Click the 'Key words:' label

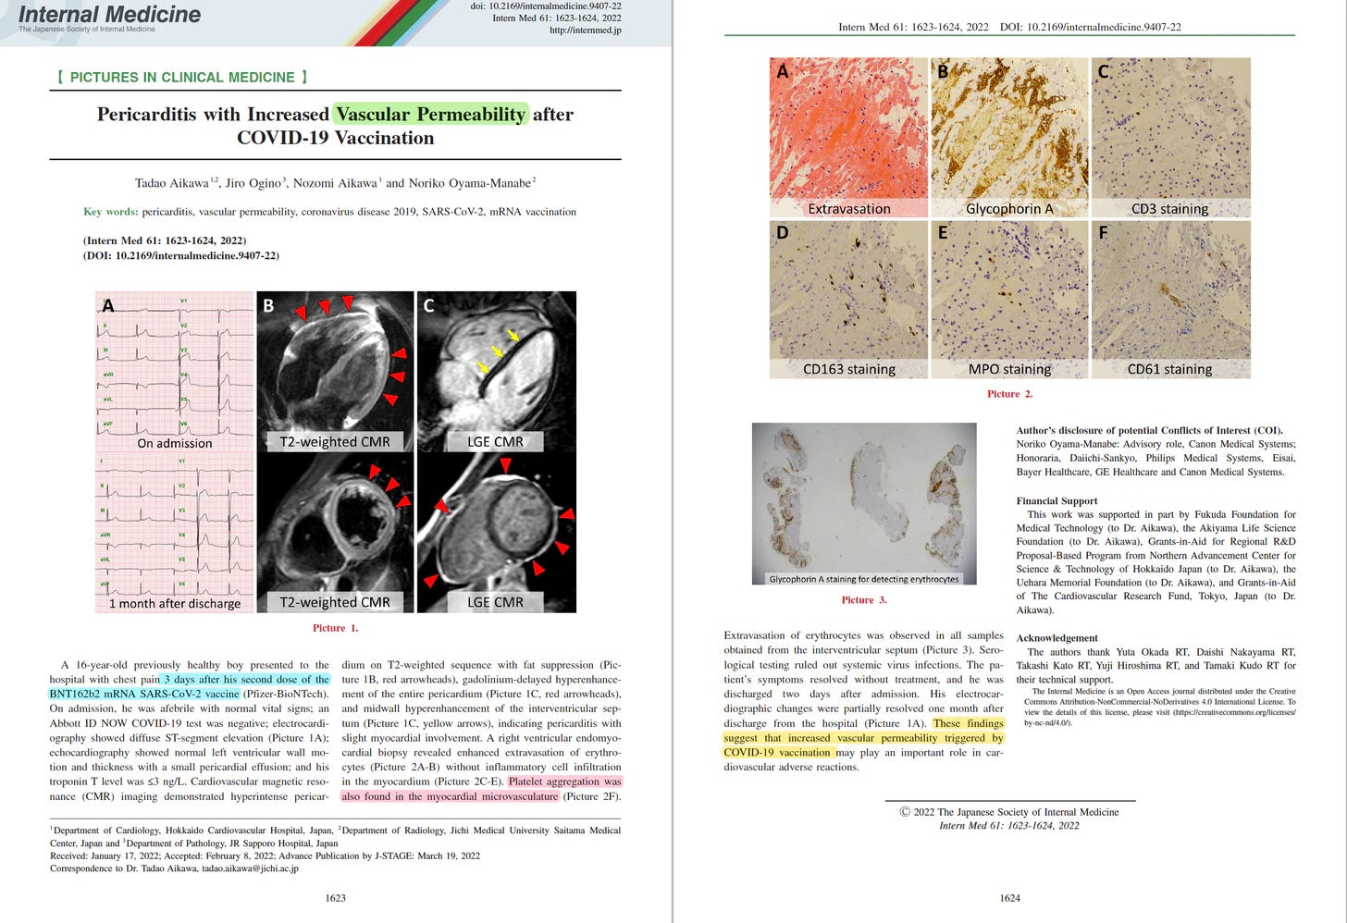(110, 212)
